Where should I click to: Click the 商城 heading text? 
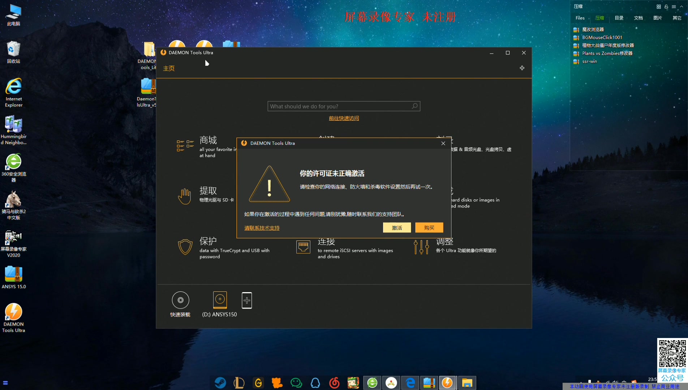pyautogui.click(x=208, y=140)
